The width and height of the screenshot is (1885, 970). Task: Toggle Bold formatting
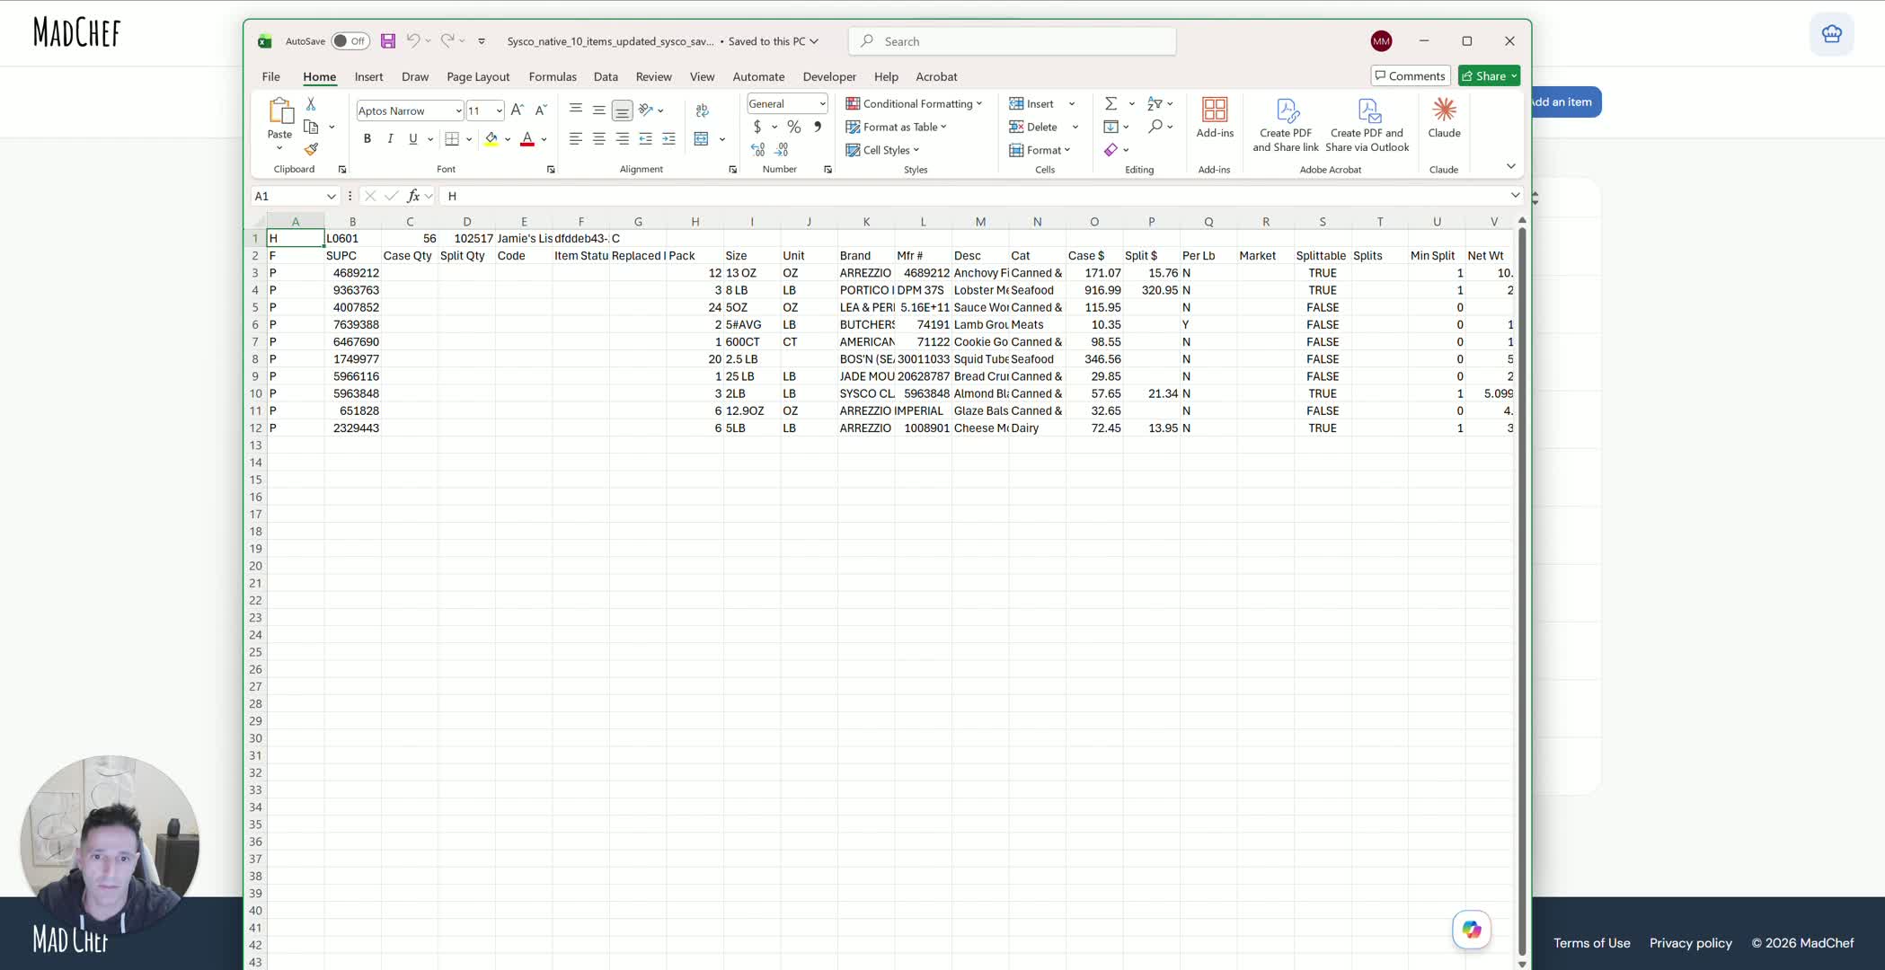(367, 138)
